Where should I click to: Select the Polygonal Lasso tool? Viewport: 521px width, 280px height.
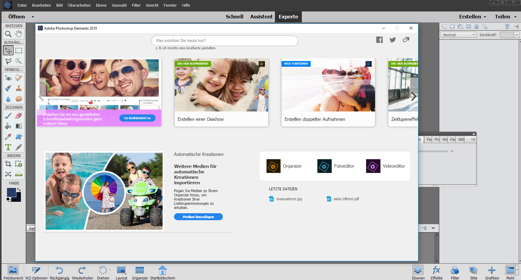coord(8,61)
